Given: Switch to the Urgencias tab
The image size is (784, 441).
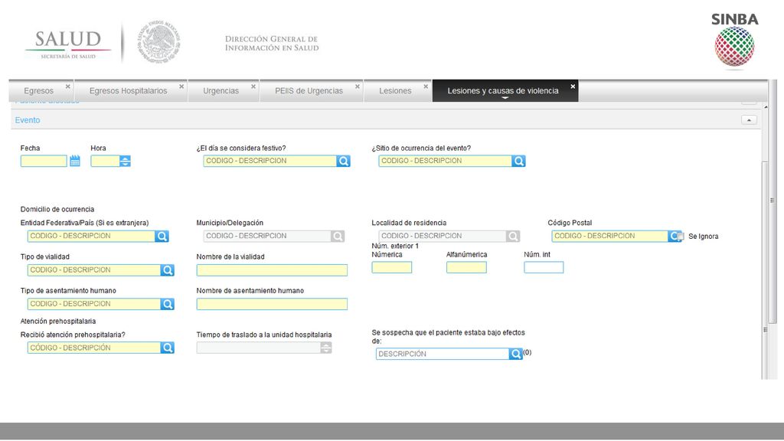Looking at the screenshot, I should 221,91.
